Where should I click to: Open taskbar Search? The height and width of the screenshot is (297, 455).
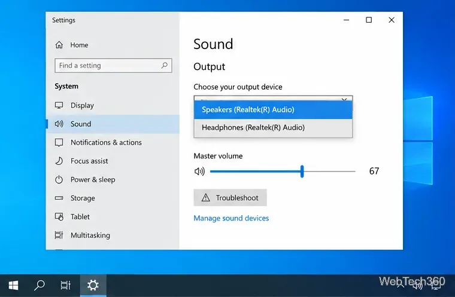[x=39, y=286]
